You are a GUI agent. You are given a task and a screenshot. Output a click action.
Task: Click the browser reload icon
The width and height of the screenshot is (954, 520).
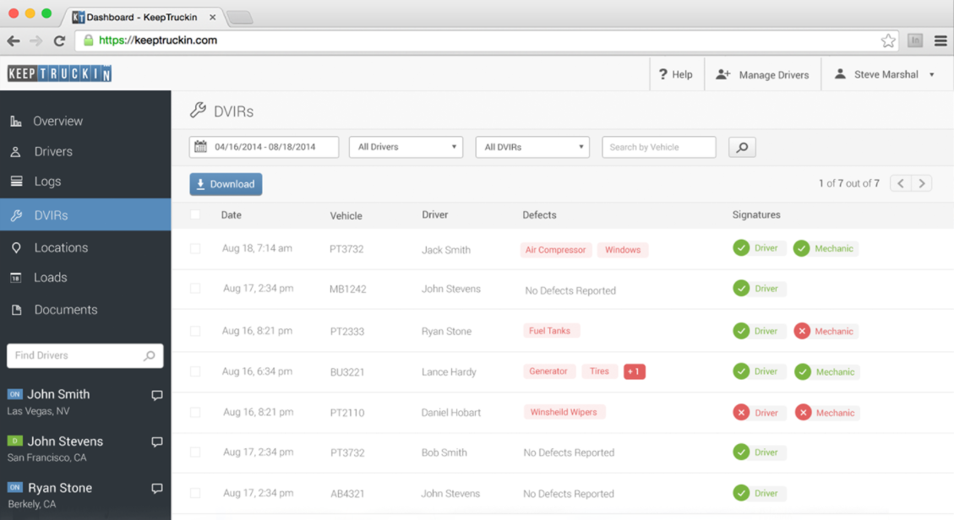point(59,41)
